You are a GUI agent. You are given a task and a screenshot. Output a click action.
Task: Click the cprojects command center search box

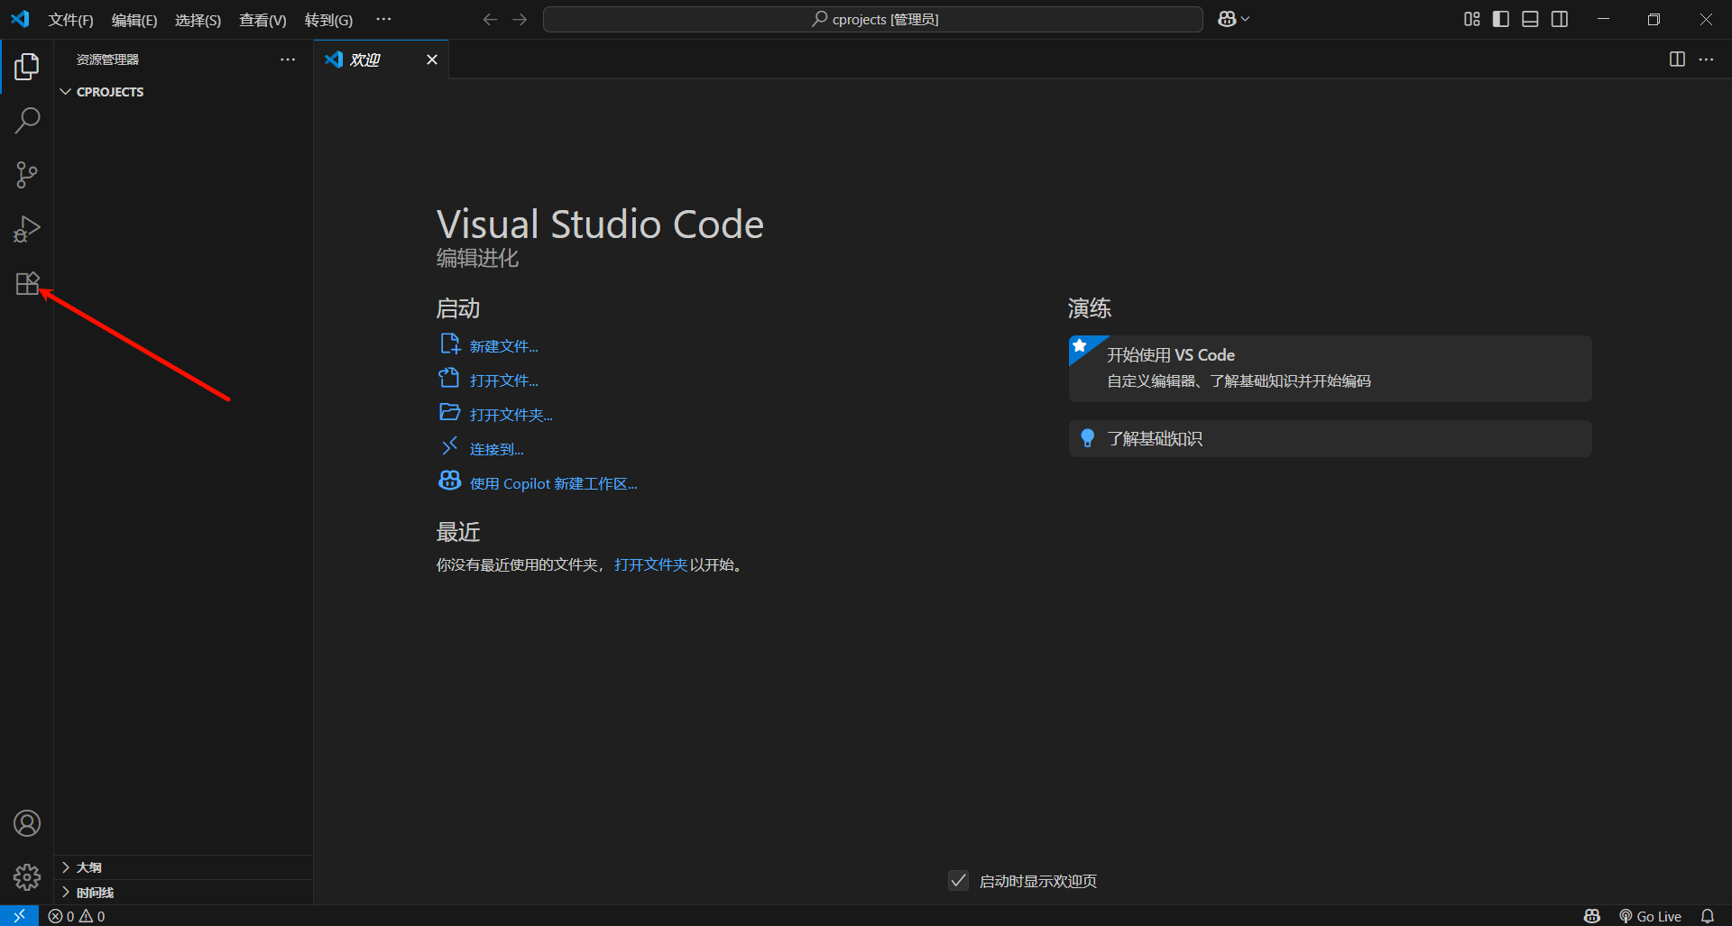872,19
